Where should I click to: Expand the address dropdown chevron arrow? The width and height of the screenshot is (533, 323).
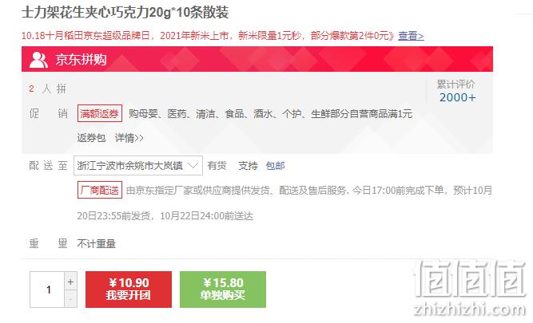(x=193, y=166)
